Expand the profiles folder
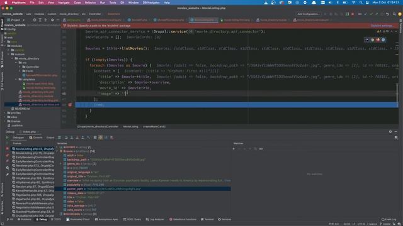Image resolution: width=403 pixels, height=226 pixels. click(5, 113)
